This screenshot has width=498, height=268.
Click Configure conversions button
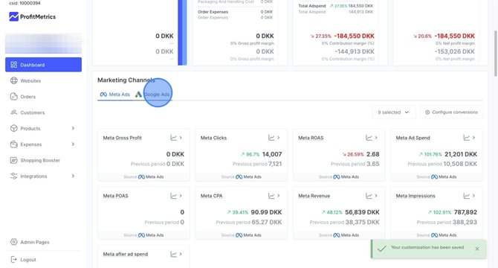451,112
